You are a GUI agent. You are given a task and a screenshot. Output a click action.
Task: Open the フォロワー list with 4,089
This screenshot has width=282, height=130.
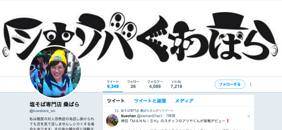155,84
